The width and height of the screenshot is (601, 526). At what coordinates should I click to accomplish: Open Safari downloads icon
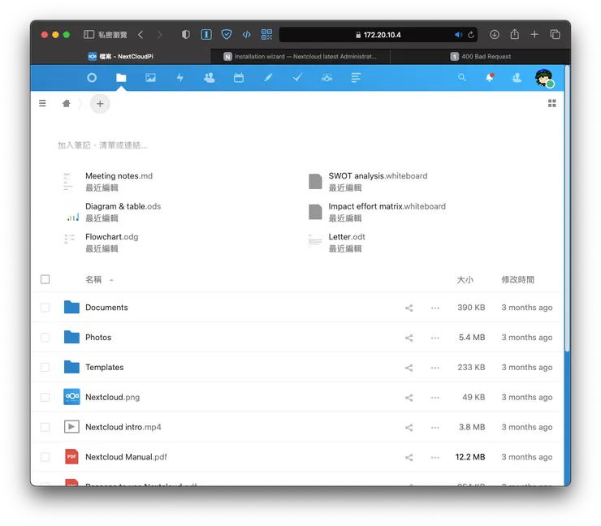pos(495,34)
